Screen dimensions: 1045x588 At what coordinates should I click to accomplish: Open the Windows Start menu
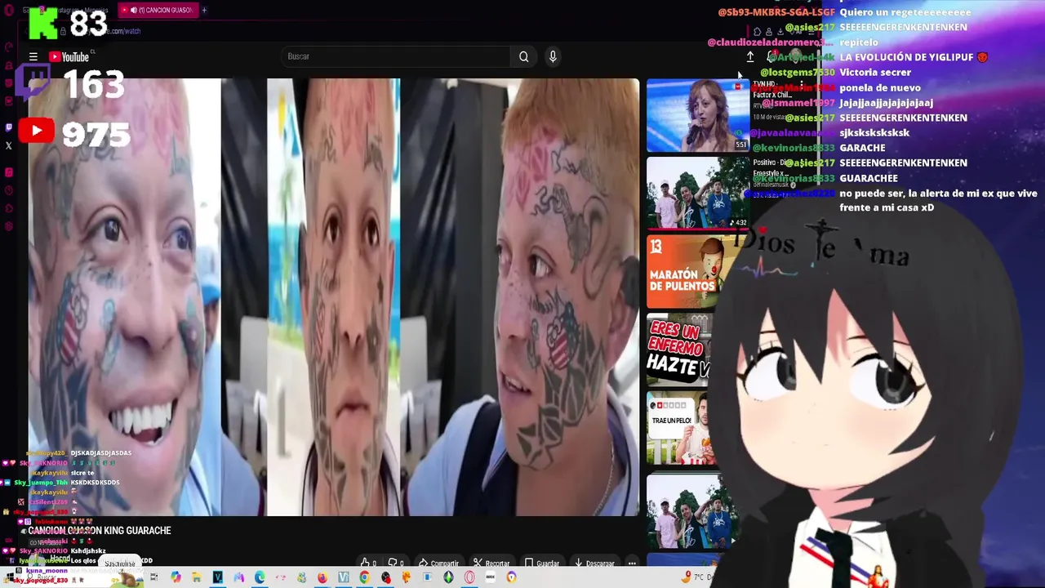[x=10, y=577]
